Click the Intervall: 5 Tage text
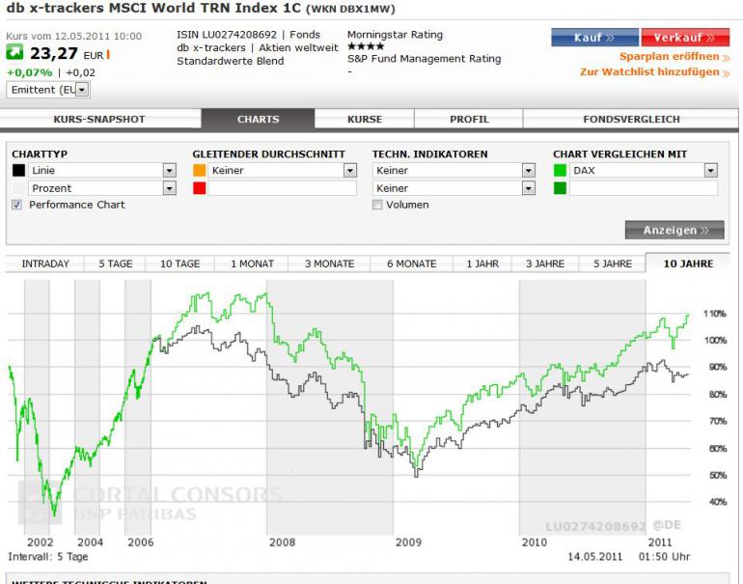The width and height of the screenshot is (743, 584). click(x=48, y=557)
